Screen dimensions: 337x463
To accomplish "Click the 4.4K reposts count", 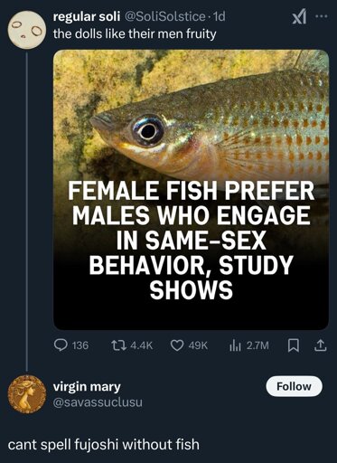I will pos(142,345).
